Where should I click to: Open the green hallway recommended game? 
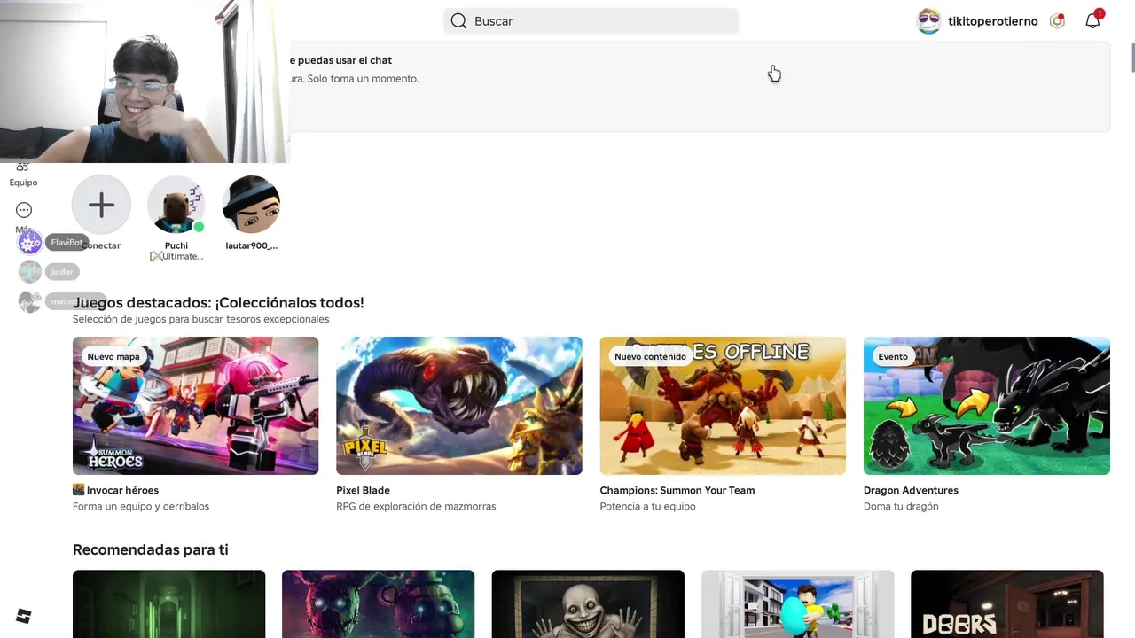[168, 604]
